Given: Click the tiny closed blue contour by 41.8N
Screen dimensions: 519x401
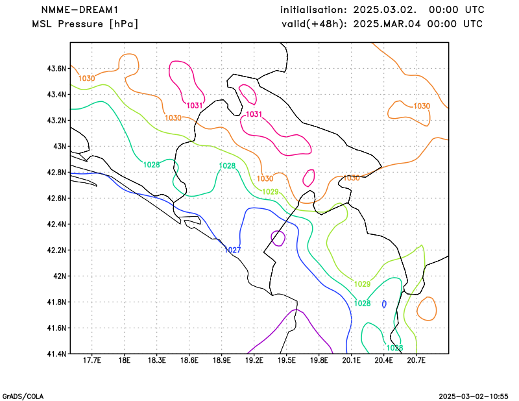Looking at the screenshot, I should [x=384, y=304].
